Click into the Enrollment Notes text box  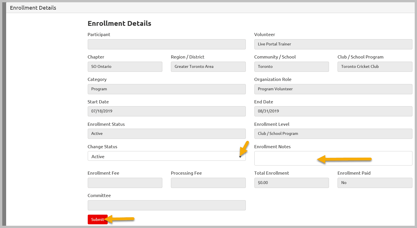(x=333, y=158)
